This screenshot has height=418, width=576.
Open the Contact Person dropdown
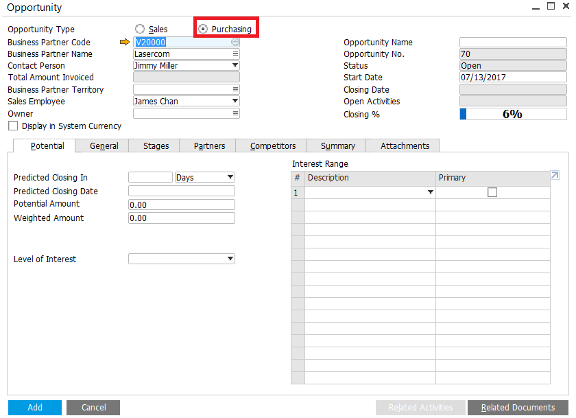pos(235,66)
